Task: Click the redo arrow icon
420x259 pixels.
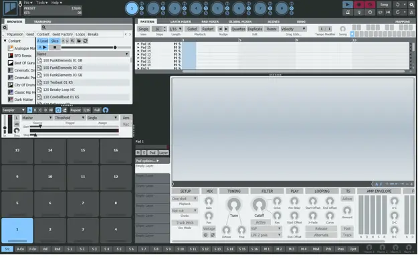Action: click(397, 12)
